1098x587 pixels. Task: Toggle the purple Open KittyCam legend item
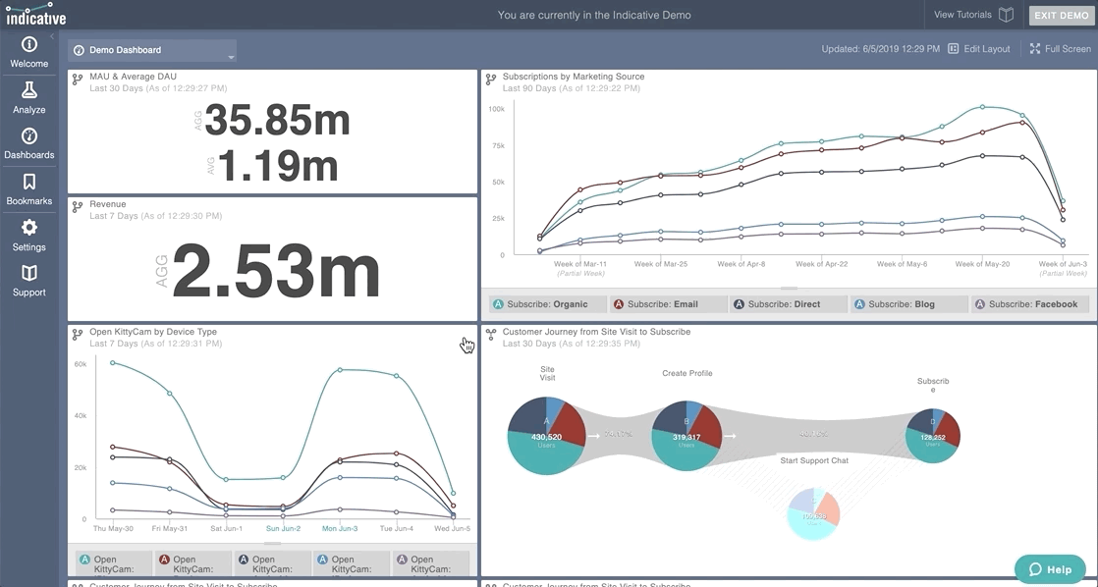coord(431,563)
